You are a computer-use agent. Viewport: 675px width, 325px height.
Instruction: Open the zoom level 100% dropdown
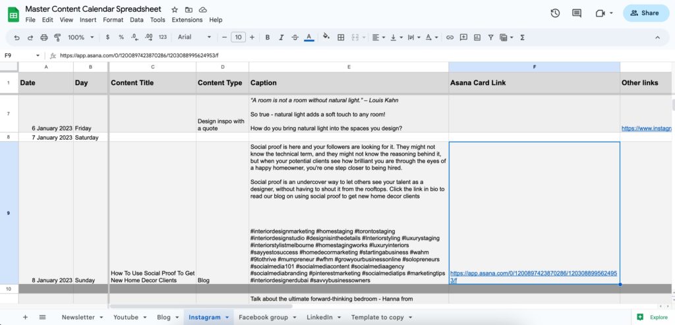point(80,38)
